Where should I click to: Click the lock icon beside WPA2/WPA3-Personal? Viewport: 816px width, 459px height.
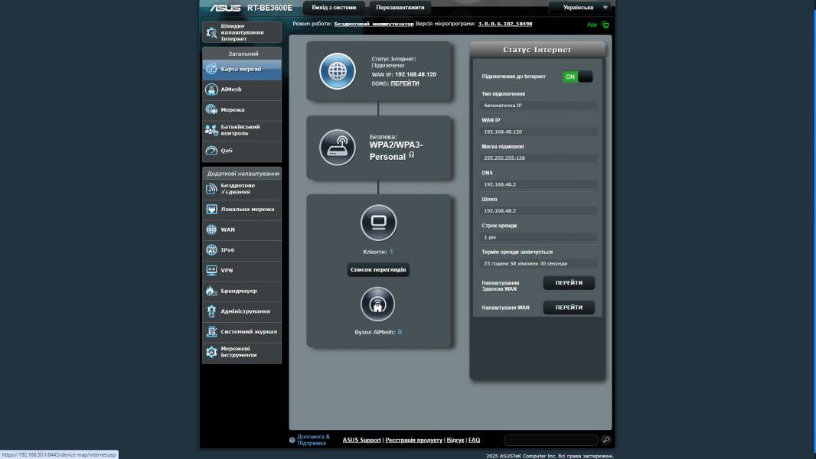click(x=412, y=155)
